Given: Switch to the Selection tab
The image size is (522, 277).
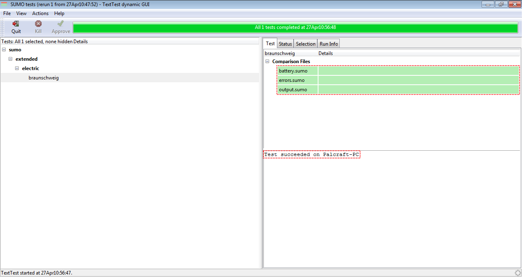Looking at the screenshot, I should [305, 44].
